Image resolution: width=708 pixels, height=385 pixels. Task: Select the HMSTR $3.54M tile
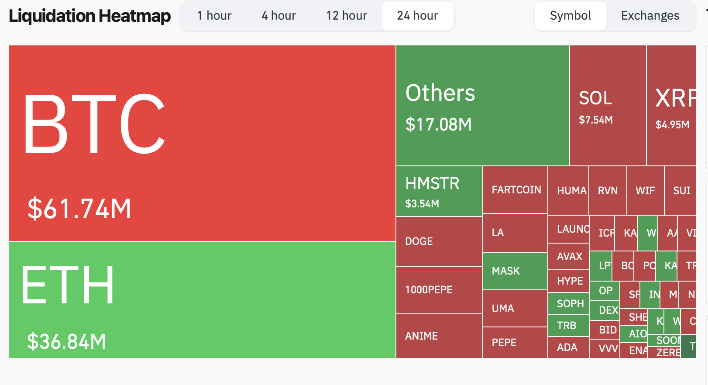click(x=439, y=191)
